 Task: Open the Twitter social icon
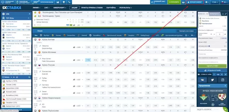212,80
